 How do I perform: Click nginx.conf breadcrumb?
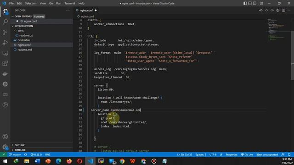pos(87,16)
